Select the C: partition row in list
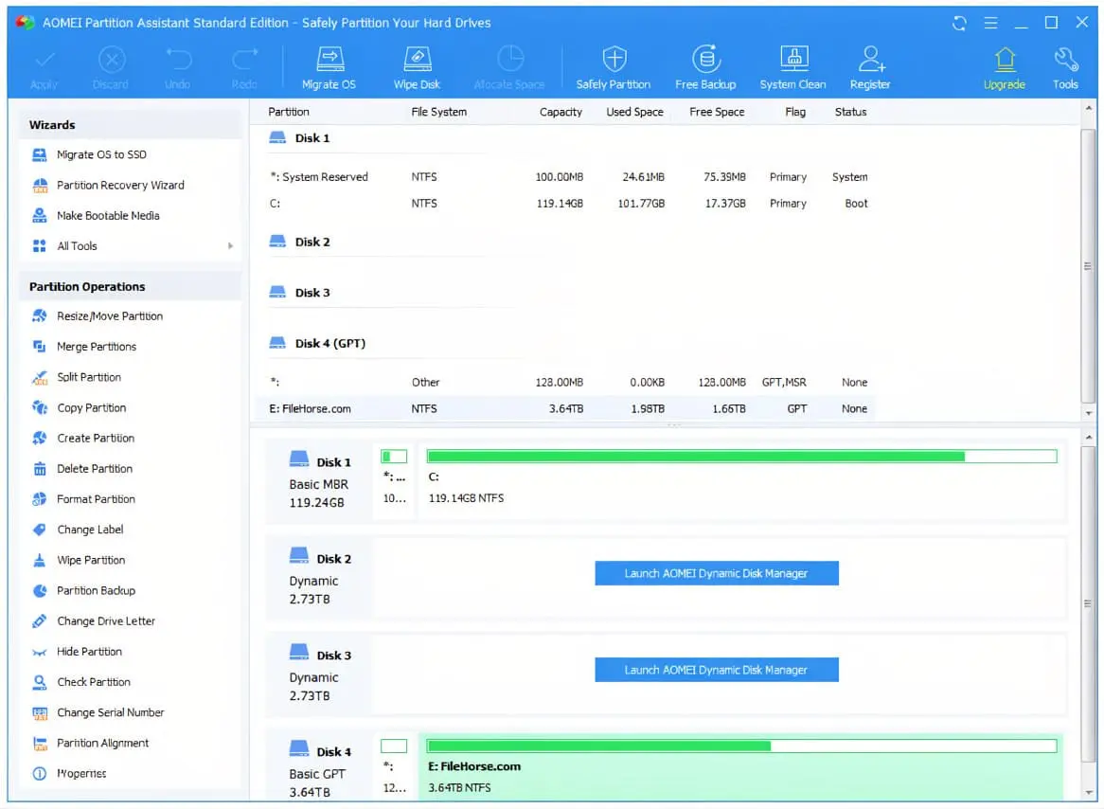1104x809 pixels. [x=567, y=204]
